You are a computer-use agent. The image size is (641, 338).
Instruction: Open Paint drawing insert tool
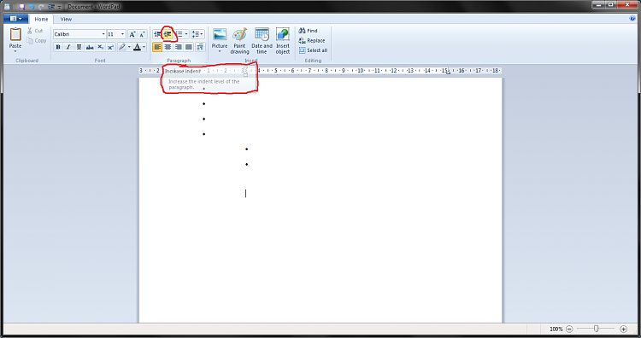click(x=239, y=40)
